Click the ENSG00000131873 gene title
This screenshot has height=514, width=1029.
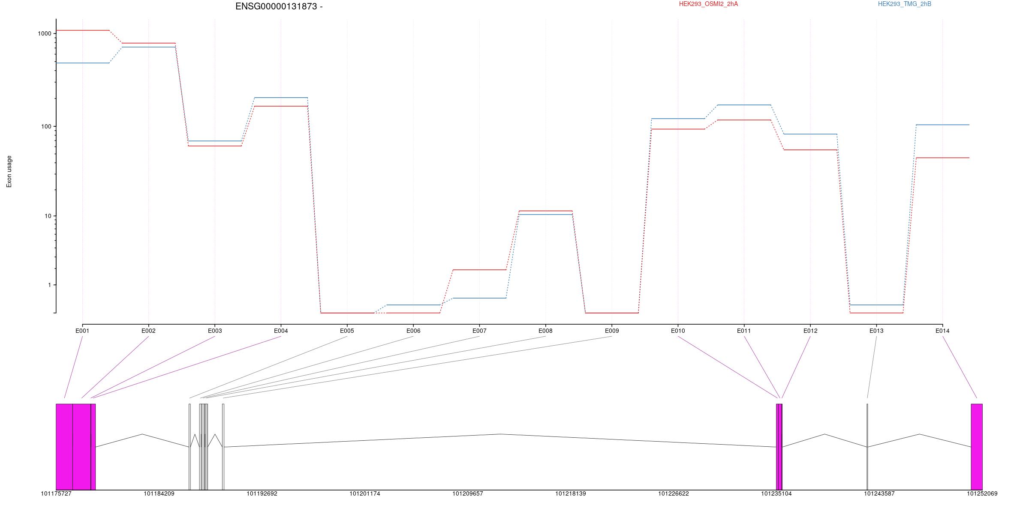[279, 6]
